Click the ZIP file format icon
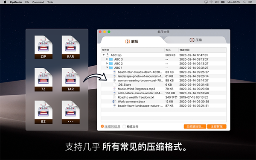 pos(44,47)
